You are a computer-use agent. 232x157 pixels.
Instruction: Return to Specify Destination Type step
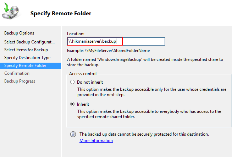click(x=27, y=58)
